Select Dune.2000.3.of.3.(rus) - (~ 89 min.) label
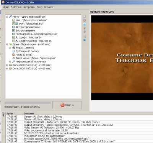The height and width of the screenshot is (143, 153). coord(32,68)
